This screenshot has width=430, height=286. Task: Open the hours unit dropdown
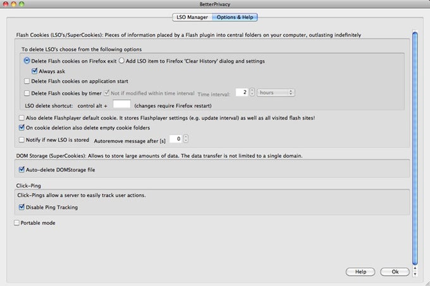tap(276, 93)
